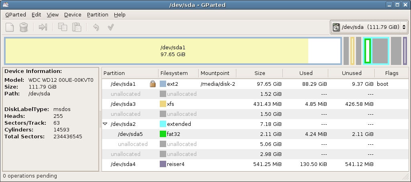
Task: Open the Partition menu
Action: click(x=98, y=15)
